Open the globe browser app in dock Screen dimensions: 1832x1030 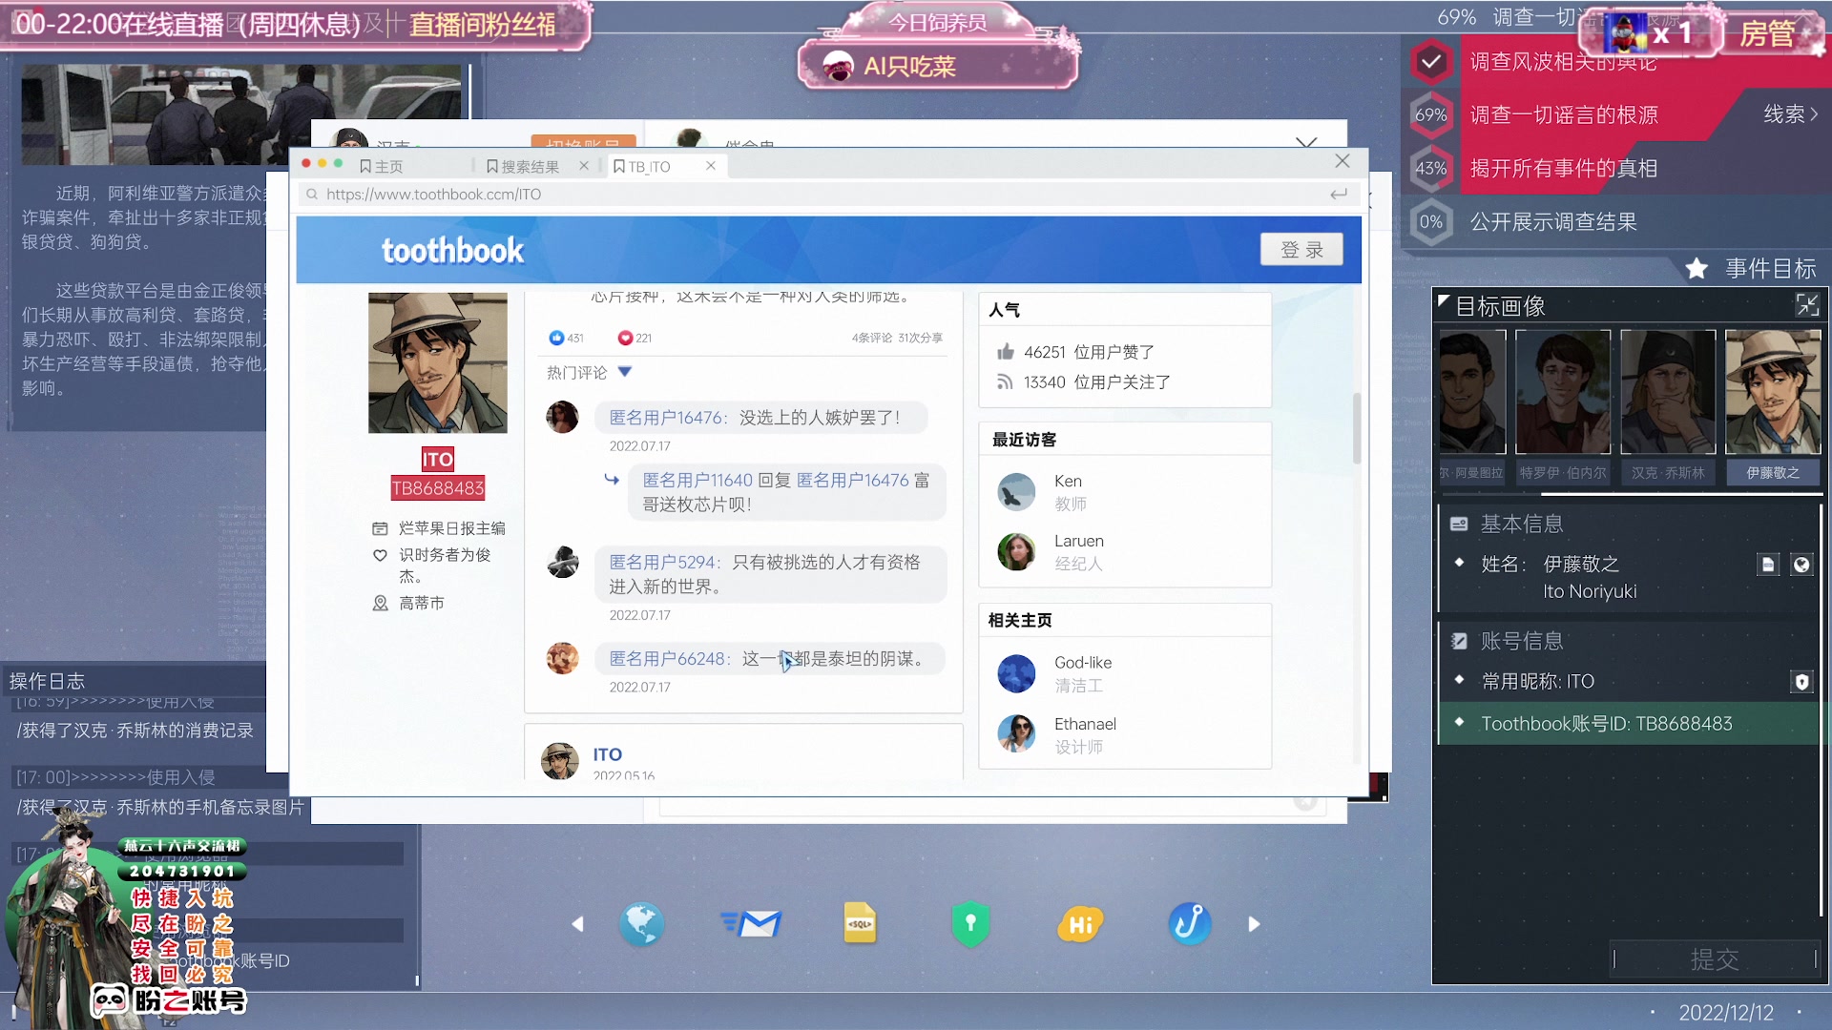pyautogui.click(x=641, y=923)
